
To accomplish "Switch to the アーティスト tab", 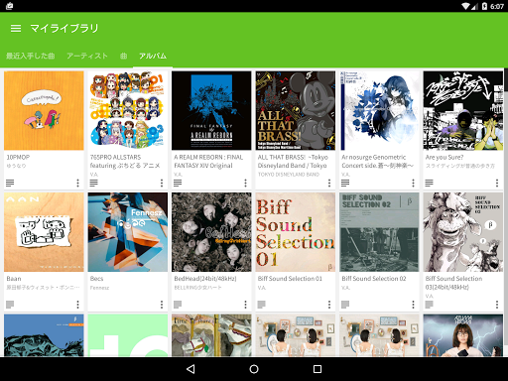I will tap(87, 56).
